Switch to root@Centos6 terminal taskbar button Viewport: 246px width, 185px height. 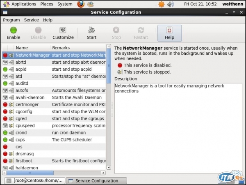pos(35,181)
